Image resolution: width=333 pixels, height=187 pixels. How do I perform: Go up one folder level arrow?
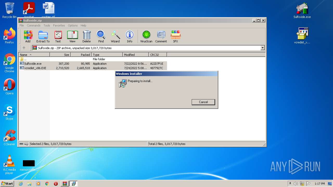click(24, 48)
